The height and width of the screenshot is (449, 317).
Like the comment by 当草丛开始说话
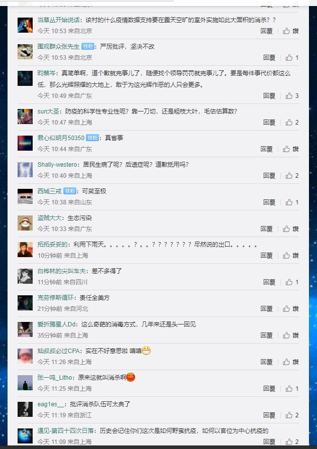[291, 31]
